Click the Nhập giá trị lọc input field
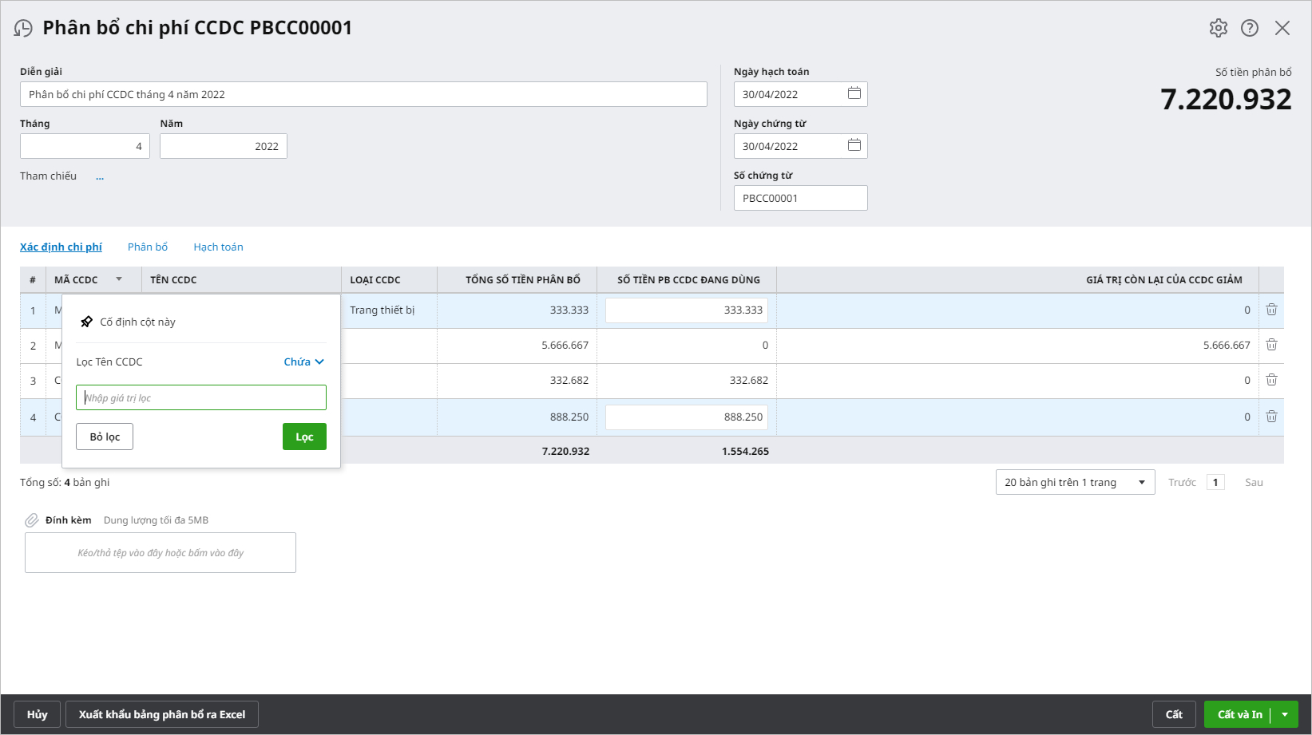The width and height of the screenshot is (1312, 735). (201, 397)
